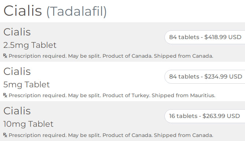Select the 10mg Tablet strength label
This screenshot has width=245, height=141.
[28, 124]
